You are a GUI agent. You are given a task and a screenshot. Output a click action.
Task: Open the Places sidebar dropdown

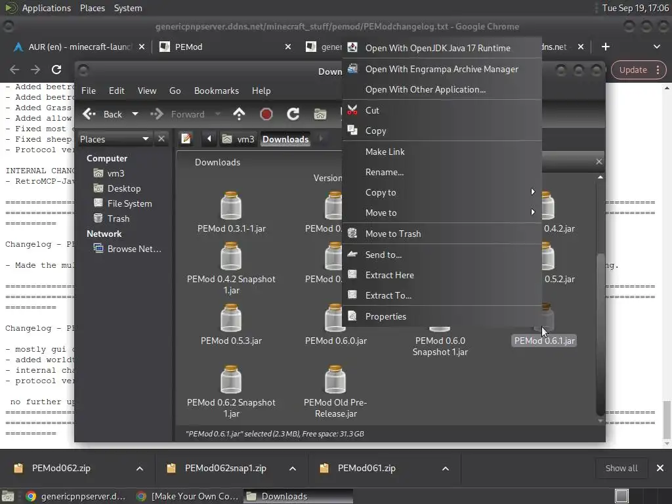115,139
